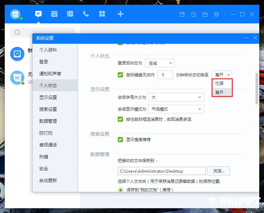This screenshot has height=213, width=264.
Task: Click the plus add icon
Action: coord(120,14)
